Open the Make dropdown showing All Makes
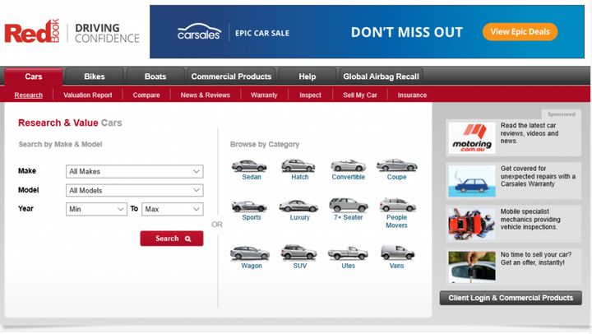Image resolution: width=592 pixels, height=334 pixels. (134, 172)
